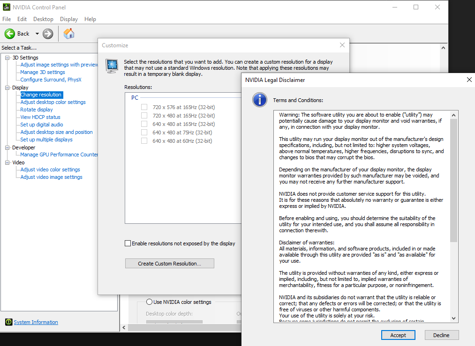Select Configure Surround, PhysX

(51, 80)
